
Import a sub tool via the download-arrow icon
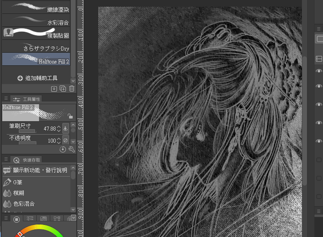(x=54, y=89)
